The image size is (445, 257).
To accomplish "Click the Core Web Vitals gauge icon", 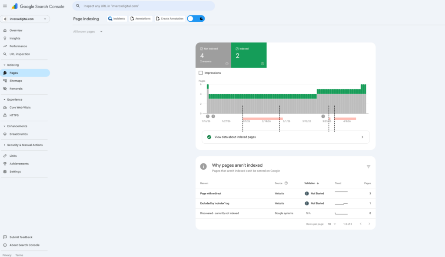I will coord(5,108).
